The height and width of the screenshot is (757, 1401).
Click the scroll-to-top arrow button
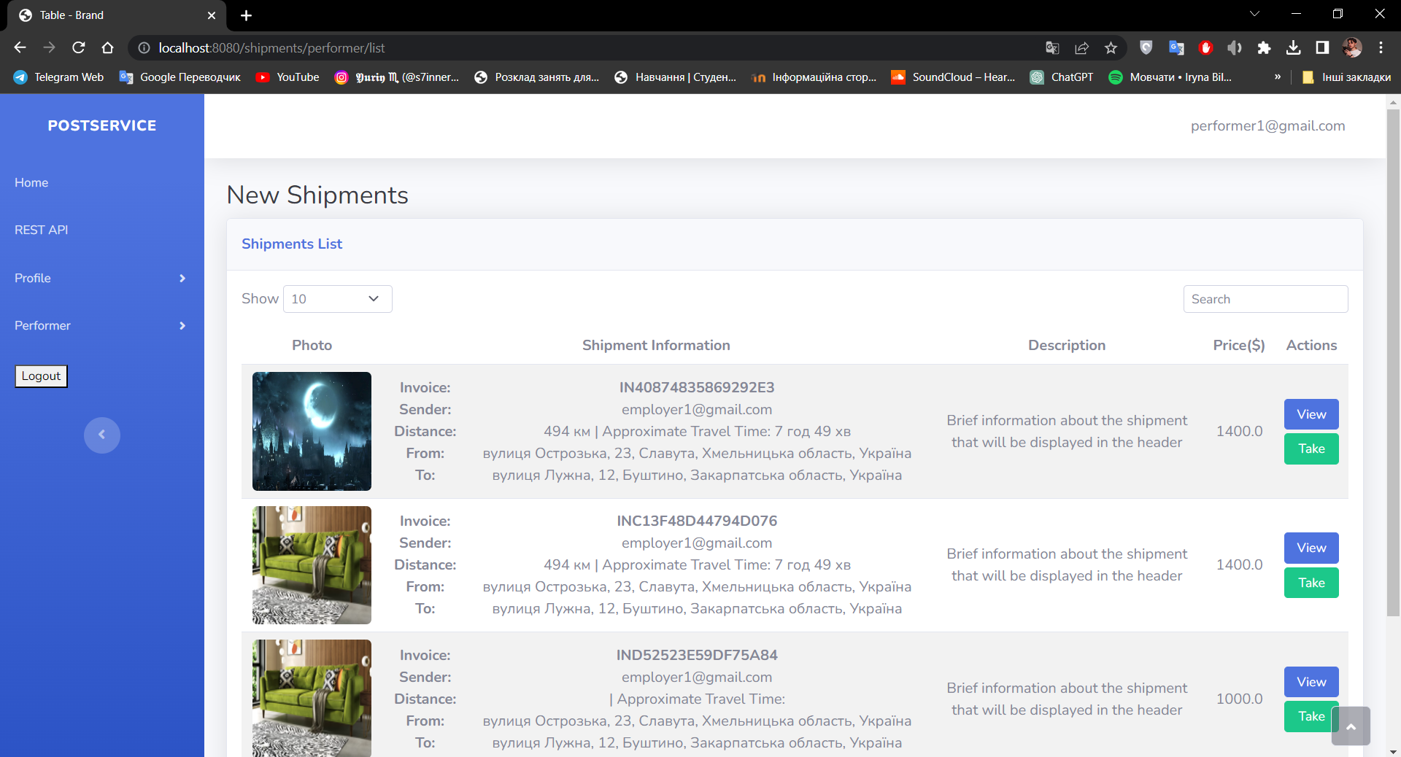pos(1351,726)
